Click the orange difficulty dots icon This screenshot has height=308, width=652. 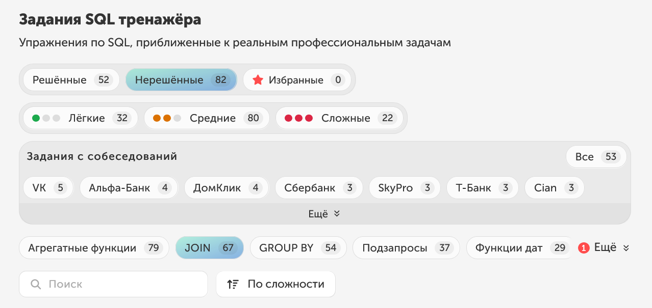[x=167, y=118]
